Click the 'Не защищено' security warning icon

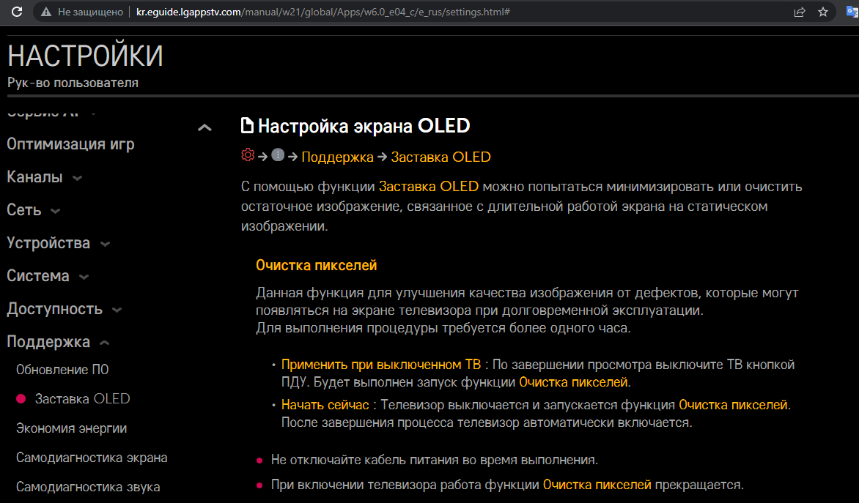47,12
